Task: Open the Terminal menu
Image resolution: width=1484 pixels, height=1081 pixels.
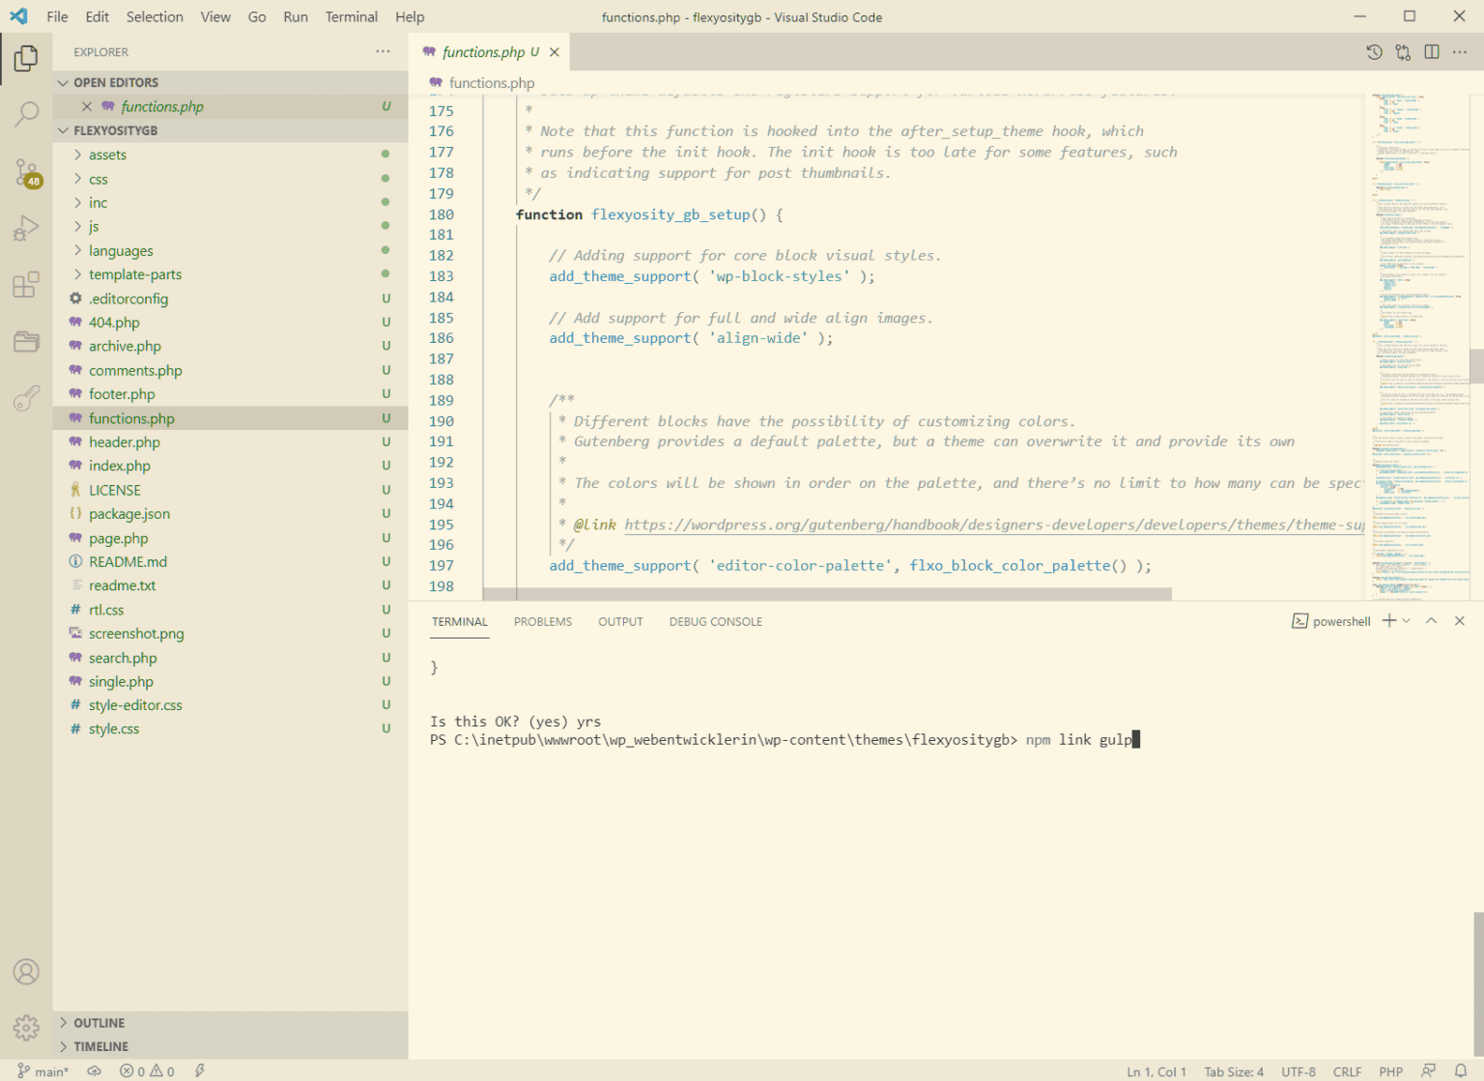Action: pos(352,16)
